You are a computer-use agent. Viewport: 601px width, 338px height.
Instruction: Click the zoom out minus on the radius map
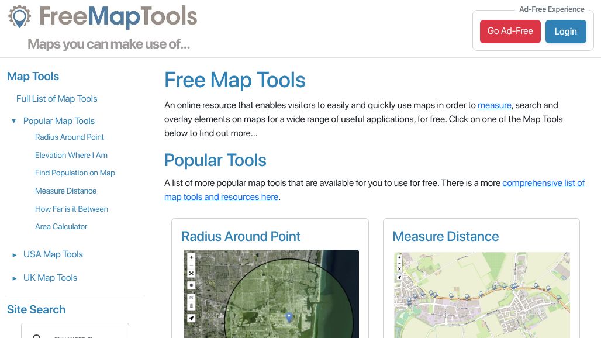[x=191, y=265]
